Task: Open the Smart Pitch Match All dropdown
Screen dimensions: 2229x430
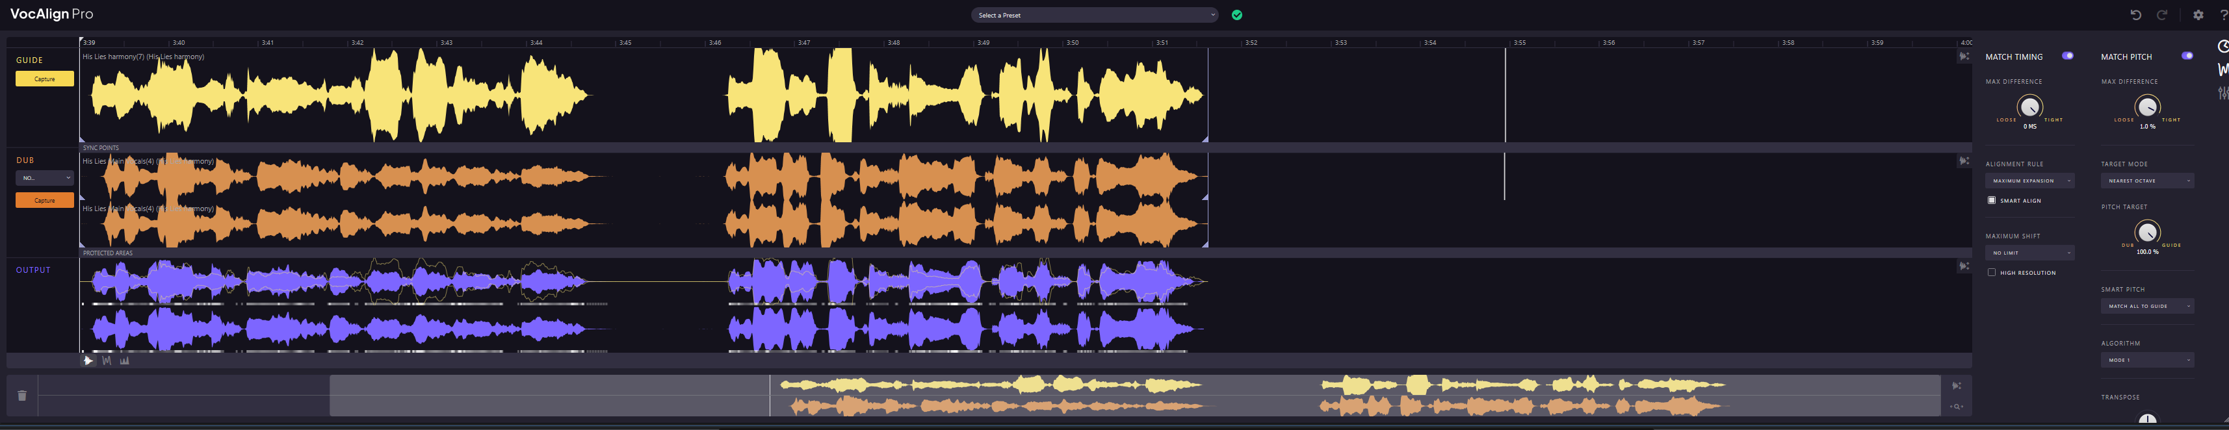Action: point(2147,307)
